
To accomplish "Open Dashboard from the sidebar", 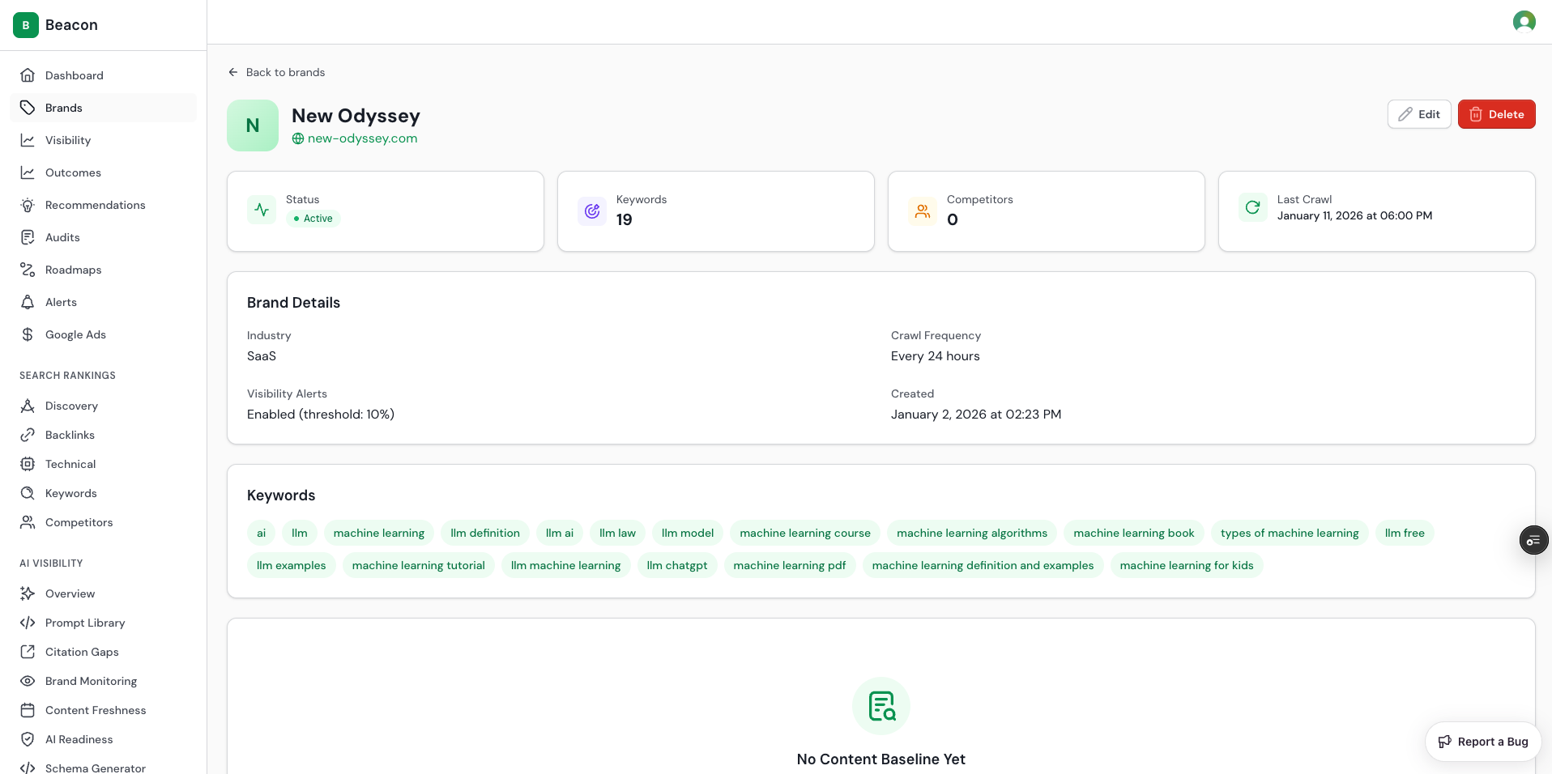I will pyautogui.click(x=104, y=75).
